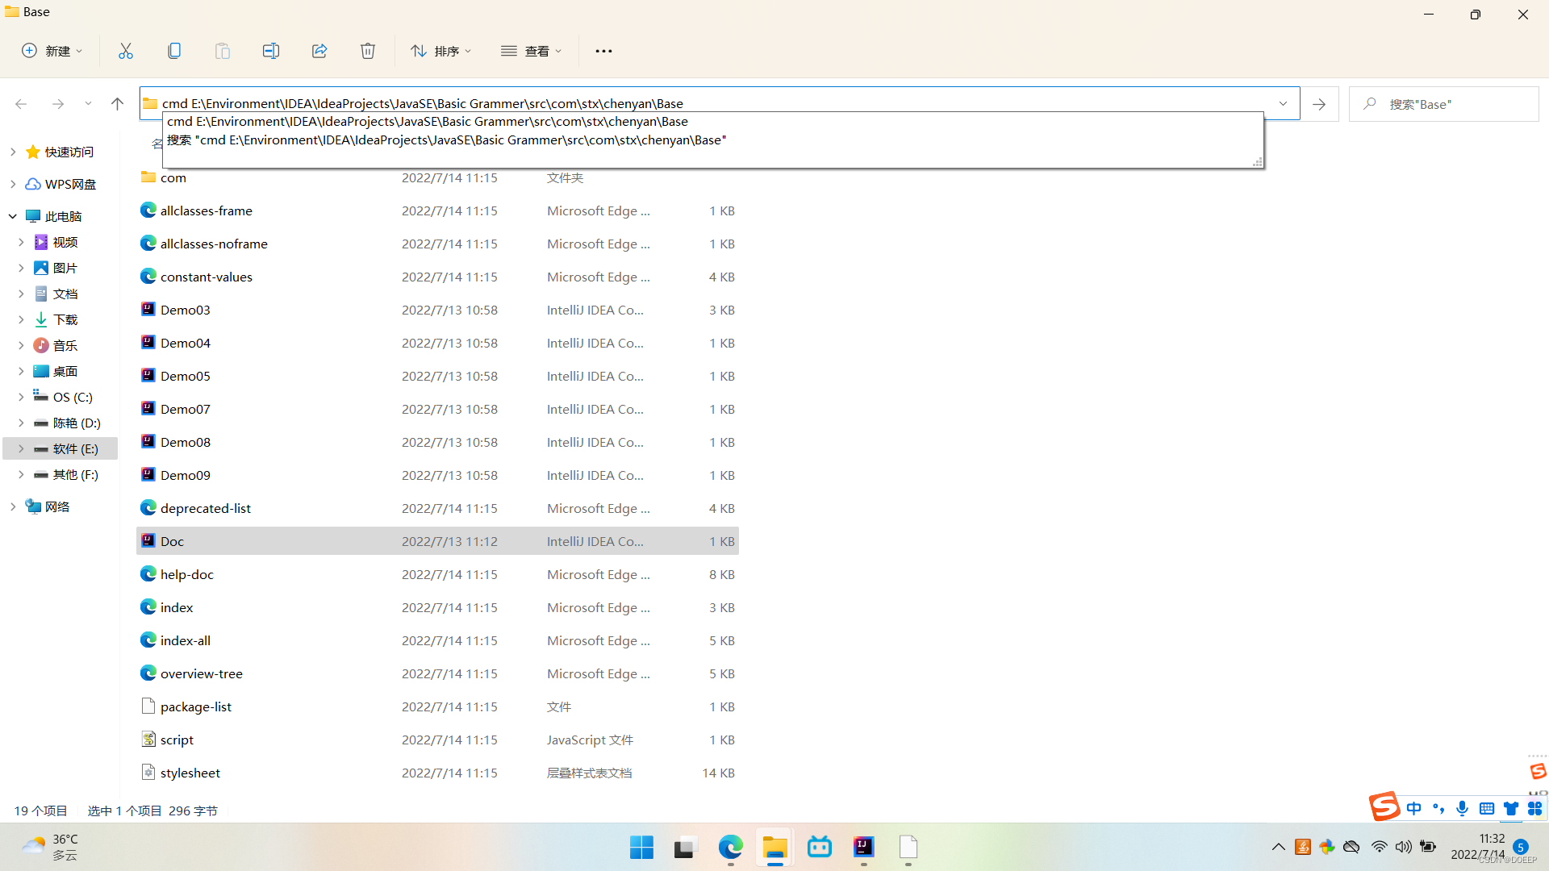This screenshot has height=871, width=1549.
Task: Click the up-directory arrow icon
Action: (x=117, y=104)
